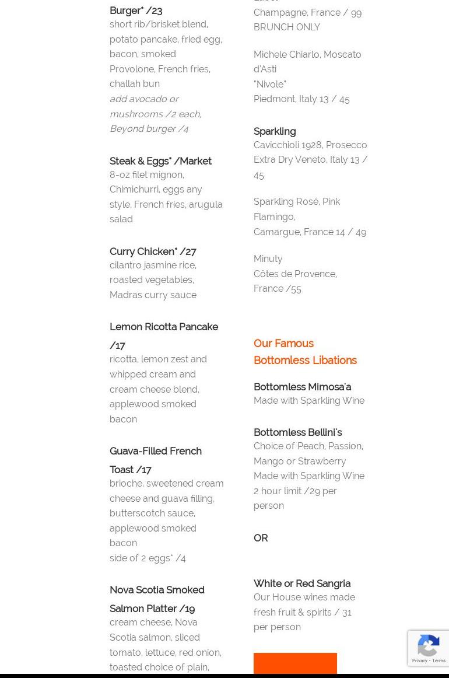
Task: Select the Lemon Ricotta Pancake heading
Action: (x=163, y=335)
